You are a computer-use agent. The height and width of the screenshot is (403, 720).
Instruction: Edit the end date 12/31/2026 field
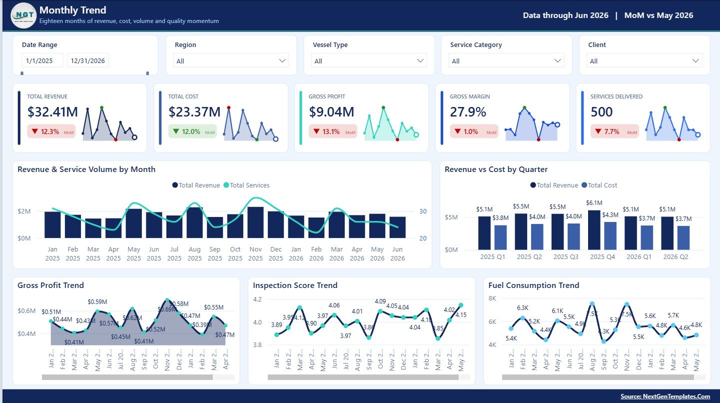coord(88,60)
